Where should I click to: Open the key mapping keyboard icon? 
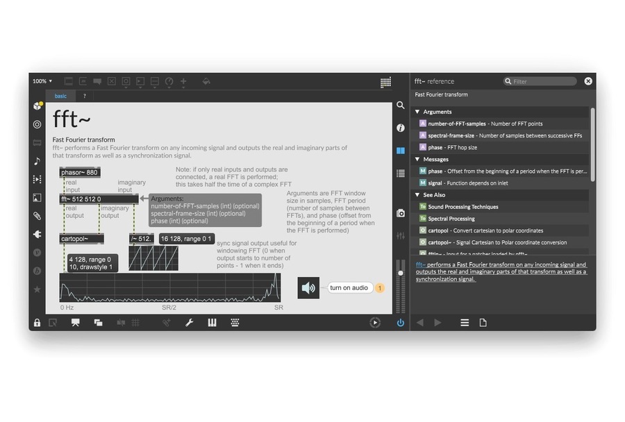[235, 323]
